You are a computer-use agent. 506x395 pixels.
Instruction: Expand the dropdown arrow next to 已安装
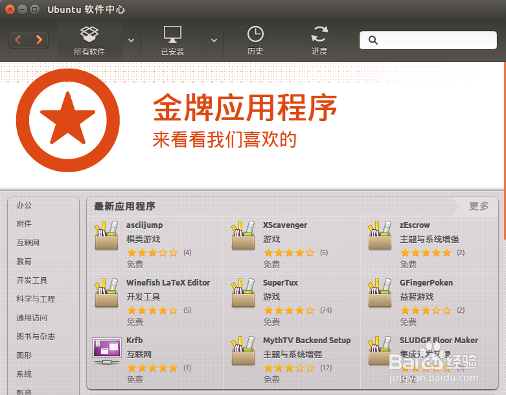214,40
